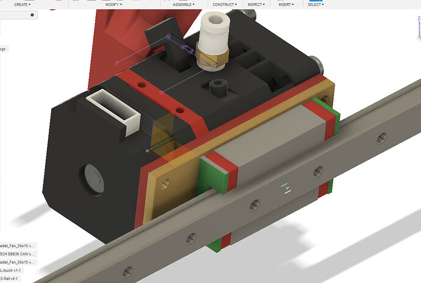The height and width of the screenshot is (283, 421).
Task: Click the TECH EBB36 CAN component label
Action: (18, 254)
